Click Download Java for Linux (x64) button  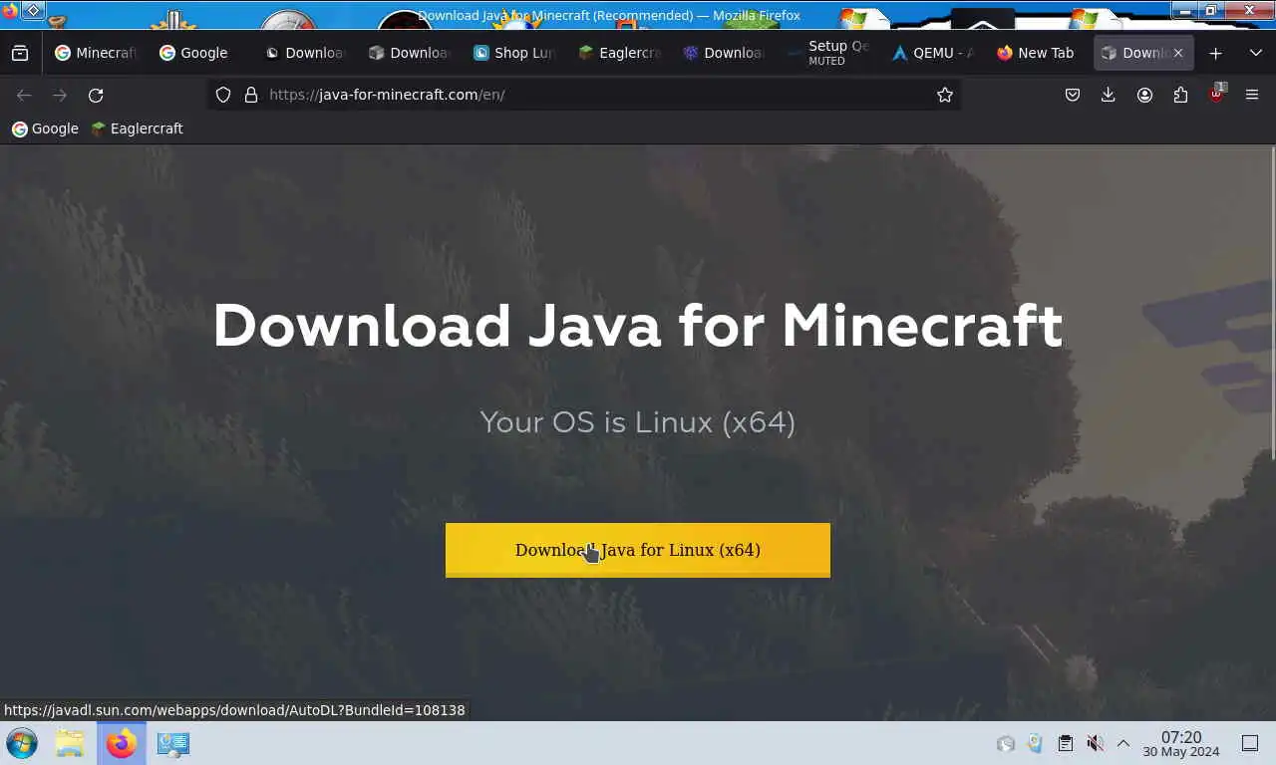tap(638, 550)
